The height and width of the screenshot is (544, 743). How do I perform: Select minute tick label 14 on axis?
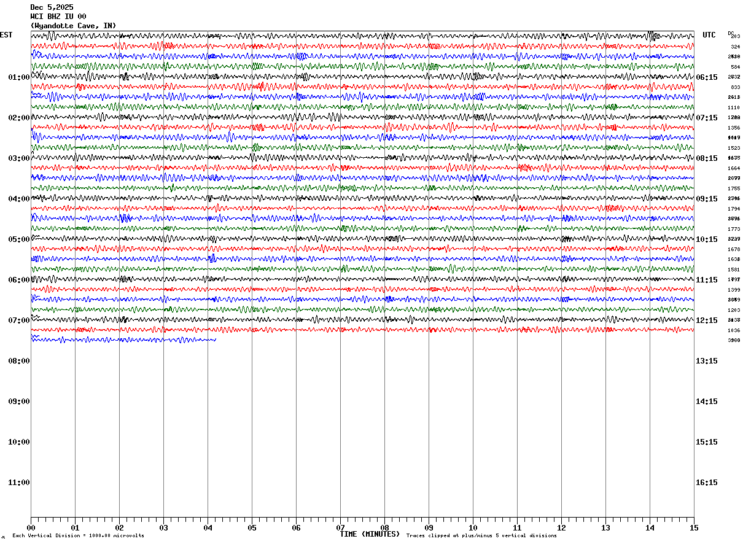point(650,527)
